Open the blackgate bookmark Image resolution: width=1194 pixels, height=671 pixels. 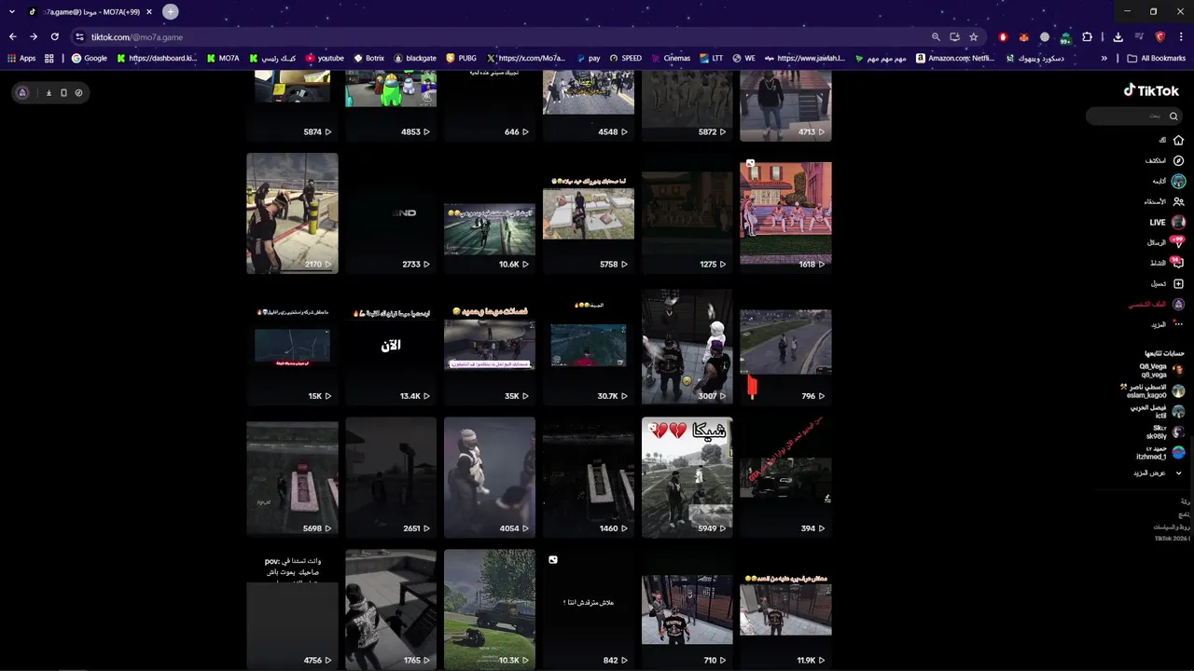(x=415, y=58)
